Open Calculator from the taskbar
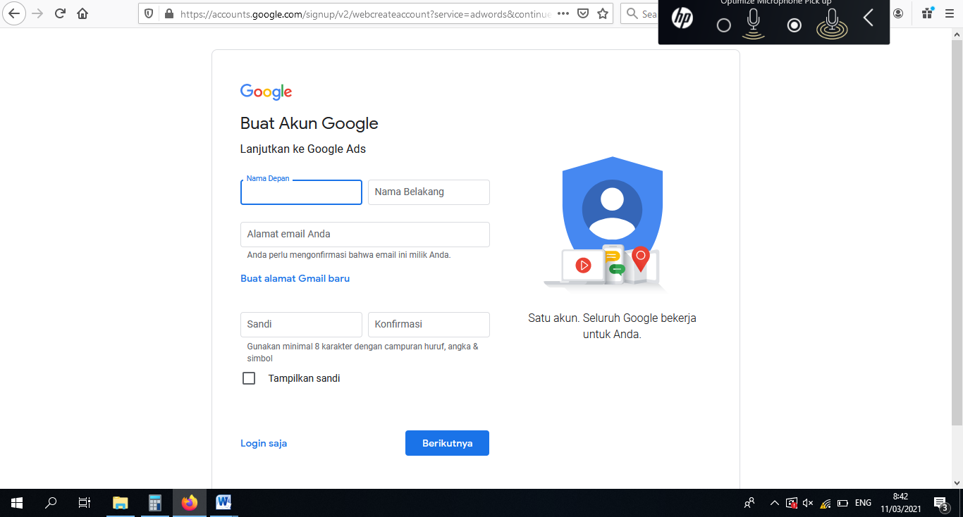This screenshot has height=517, width=963. pos(155,503)
